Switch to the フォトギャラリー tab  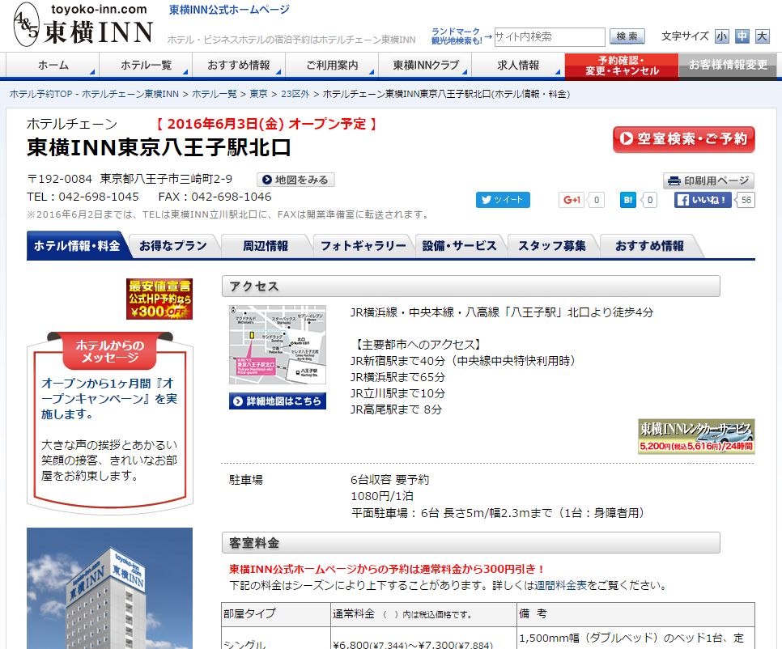point(363,246)
